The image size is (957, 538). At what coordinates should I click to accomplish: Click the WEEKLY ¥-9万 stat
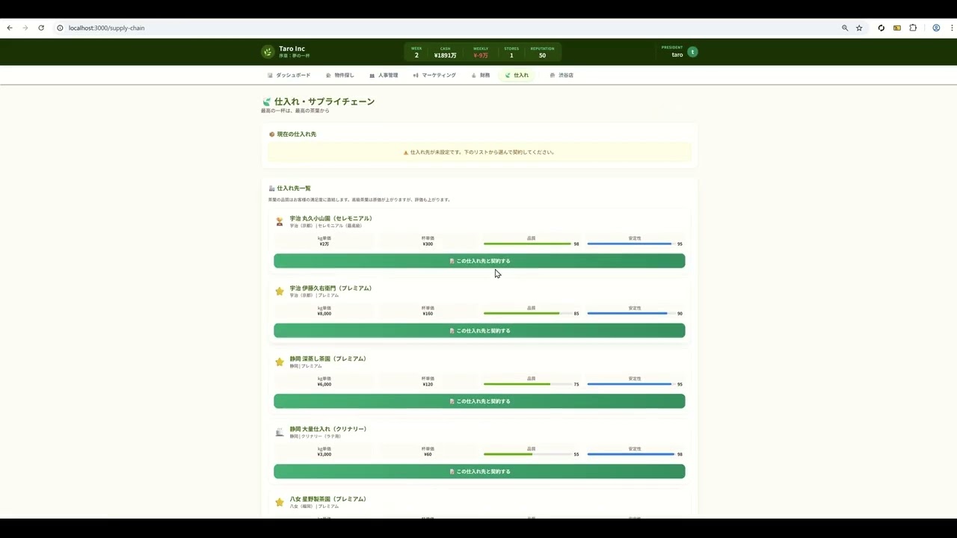tap(481, 52)
